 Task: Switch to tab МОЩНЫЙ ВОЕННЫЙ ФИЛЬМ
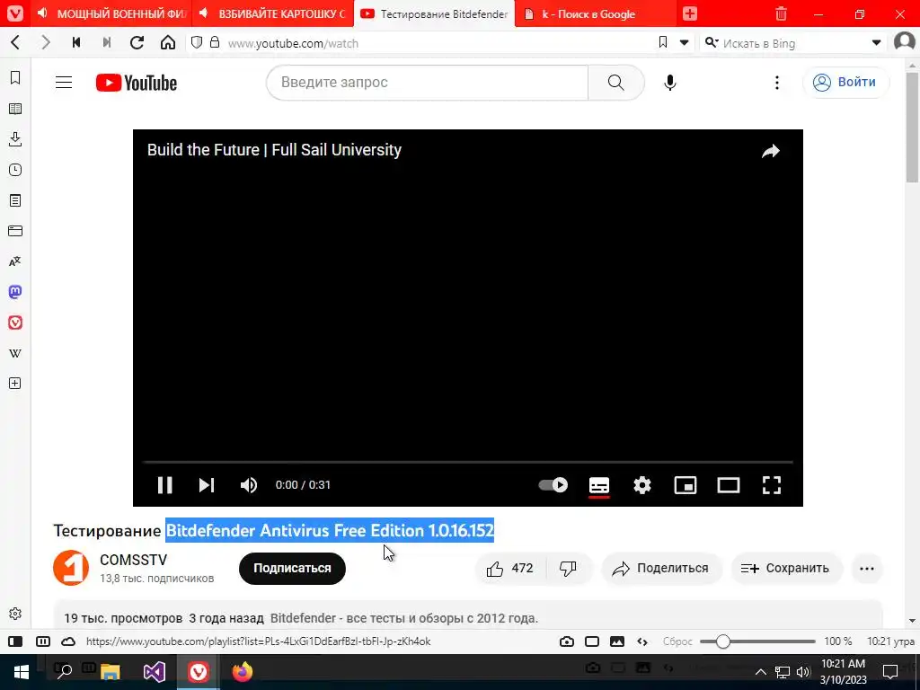click(x=111, y=13)
